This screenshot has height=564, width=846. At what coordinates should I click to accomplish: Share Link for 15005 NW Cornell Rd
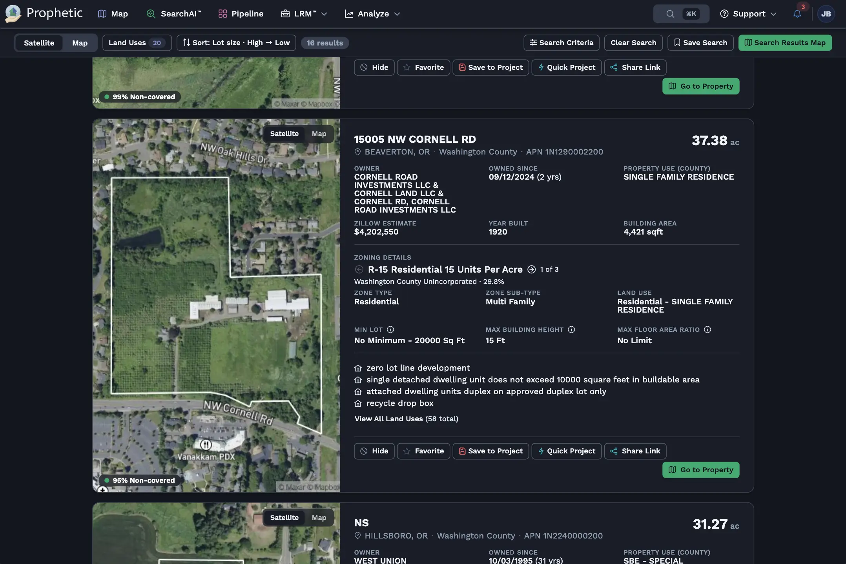(x=635, y=451)
